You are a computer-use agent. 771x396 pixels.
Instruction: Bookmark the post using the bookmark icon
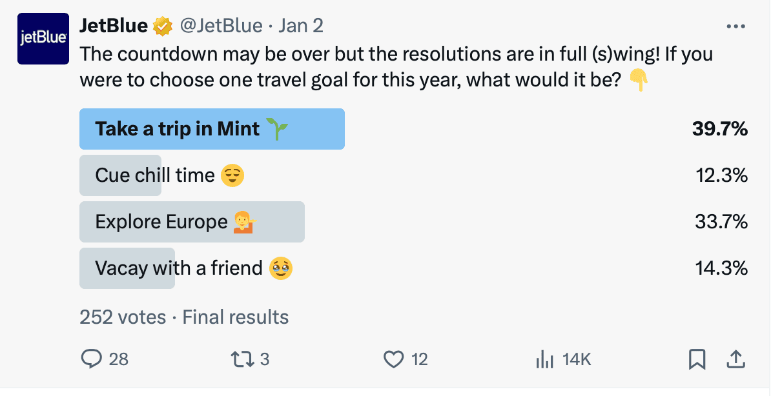pos(696,359)
